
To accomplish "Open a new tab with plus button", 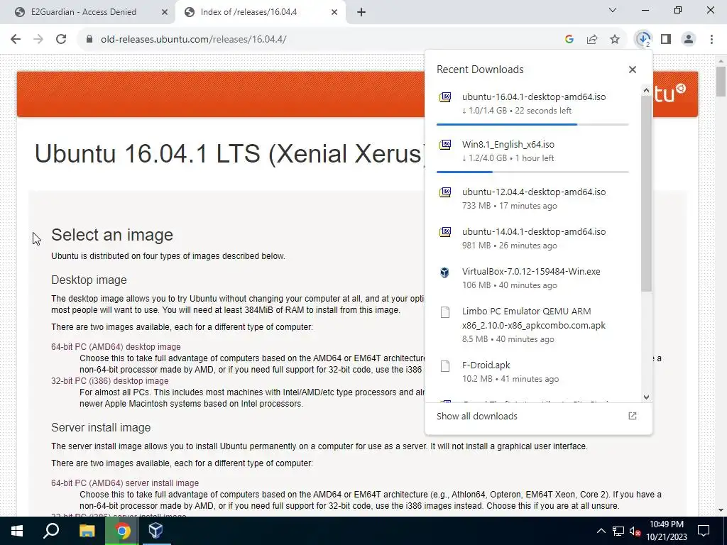I will pyautogui.click(x=361, y=12).
